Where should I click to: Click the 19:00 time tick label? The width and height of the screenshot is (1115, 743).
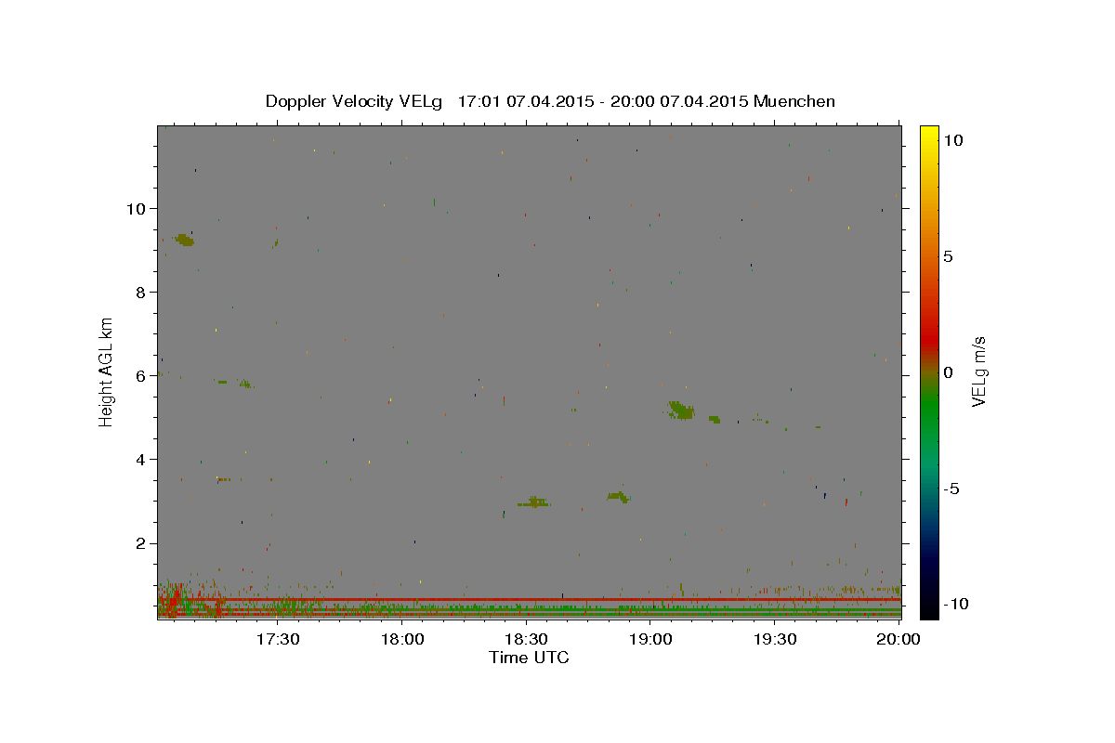[650, 640]
